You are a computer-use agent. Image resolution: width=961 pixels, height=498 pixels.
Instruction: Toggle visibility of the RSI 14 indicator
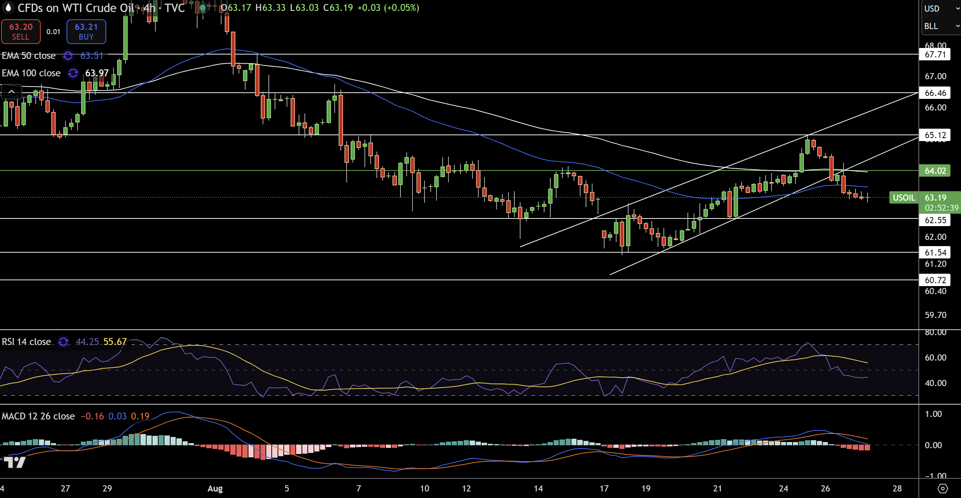26,342
